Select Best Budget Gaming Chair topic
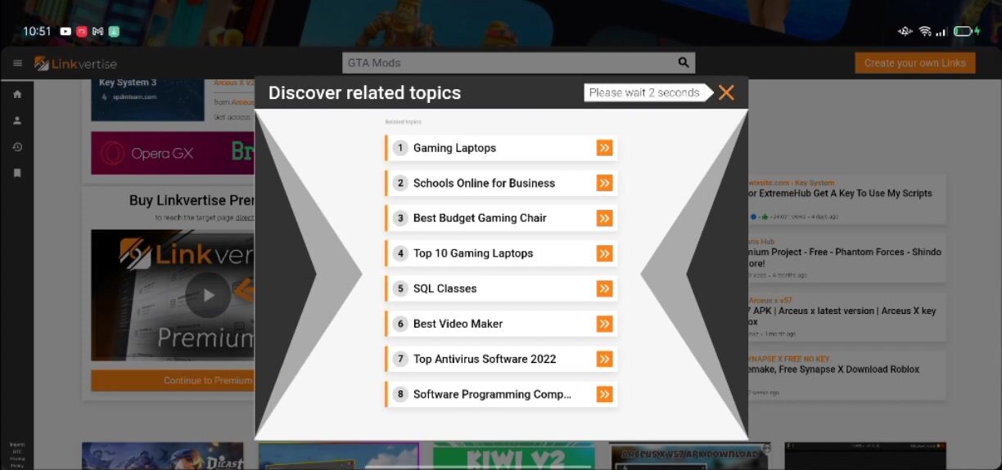Screen dimensions: 1002x470 click(x=501, y=218)
